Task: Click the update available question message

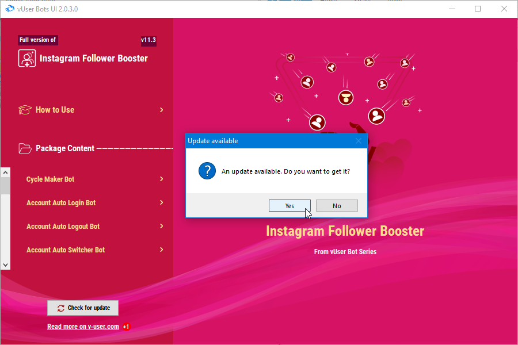Action: (285, 171)
